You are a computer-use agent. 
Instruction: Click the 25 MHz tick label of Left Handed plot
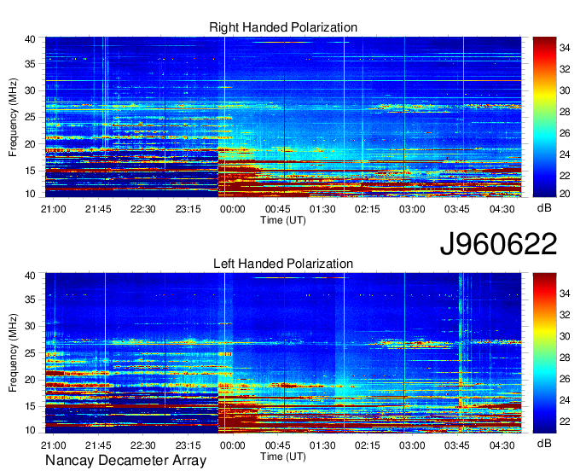[30, 353]
